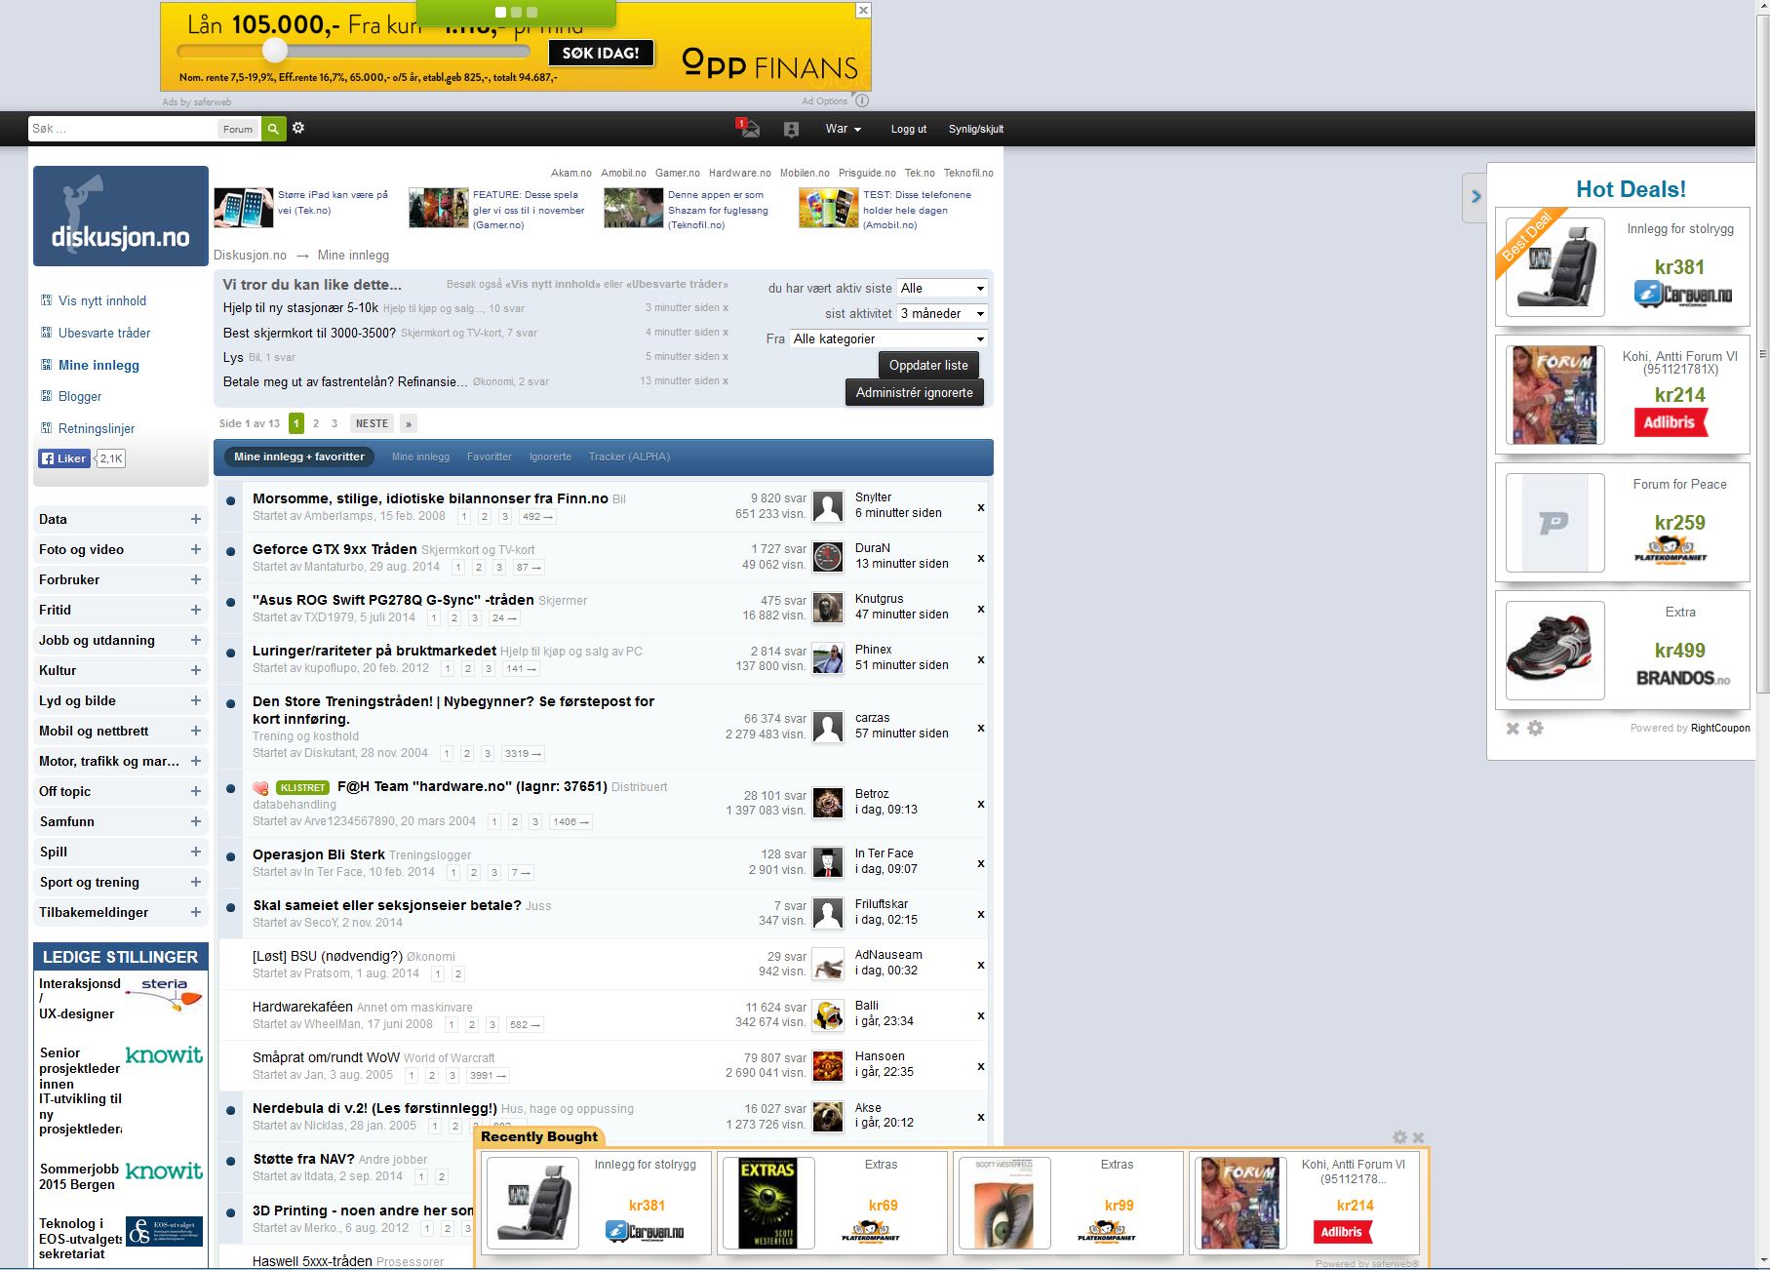Click Balli's avatar on Hardwarekaféen row
Viewport: 1770px width, 1270px height.
pos(828,1014)
